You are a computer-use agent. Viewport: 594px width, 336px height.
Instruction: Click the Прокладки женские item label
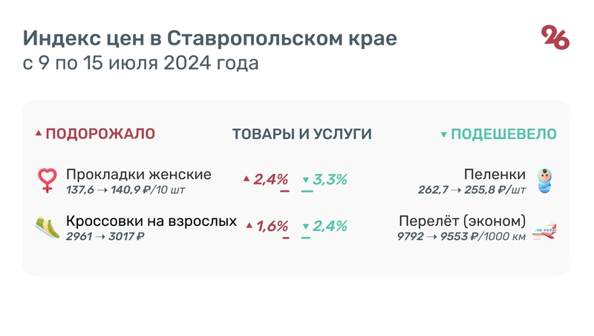[138, 175]
